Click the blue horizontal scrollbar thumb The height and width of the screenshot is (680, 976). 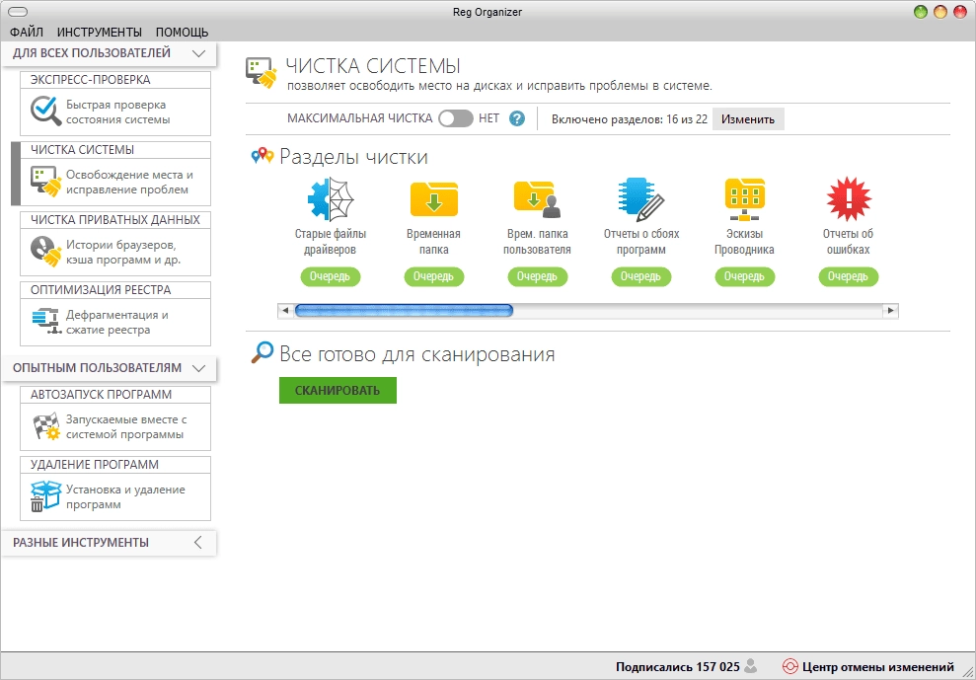tap(404, 310)
